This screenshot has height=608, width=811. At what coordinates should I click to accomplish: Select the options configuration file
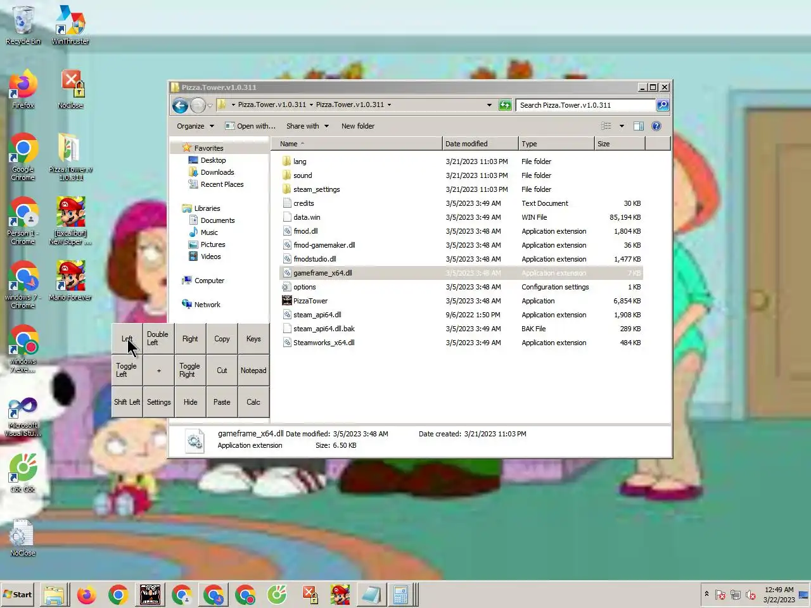461,287
